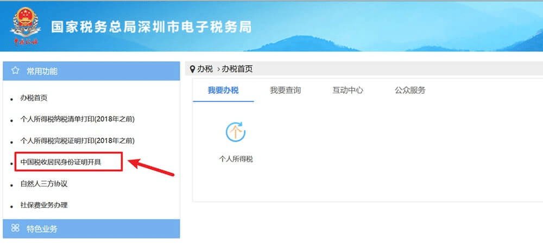Screen dimensions: 543x244
Task: Click the star icon beside 常用功能
Action: [x=15, y=71]
